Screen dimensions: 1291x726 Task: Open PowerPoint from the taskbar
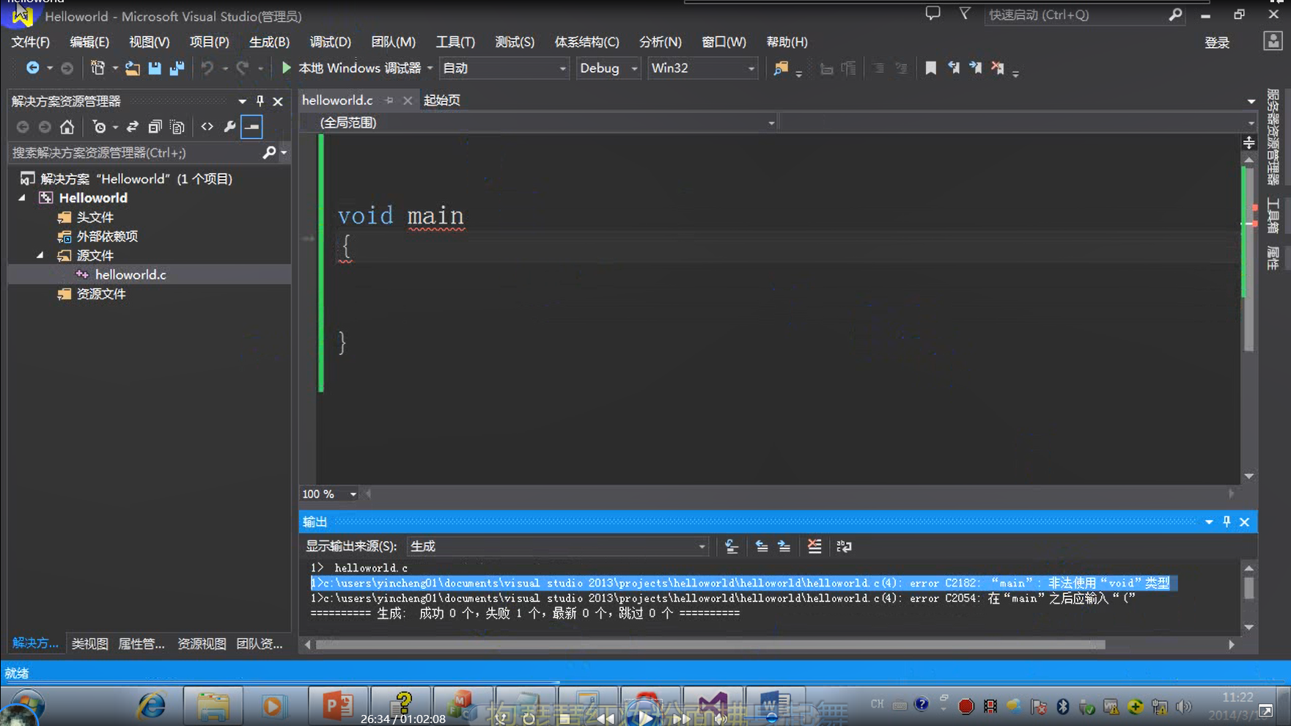click(337, 706)
